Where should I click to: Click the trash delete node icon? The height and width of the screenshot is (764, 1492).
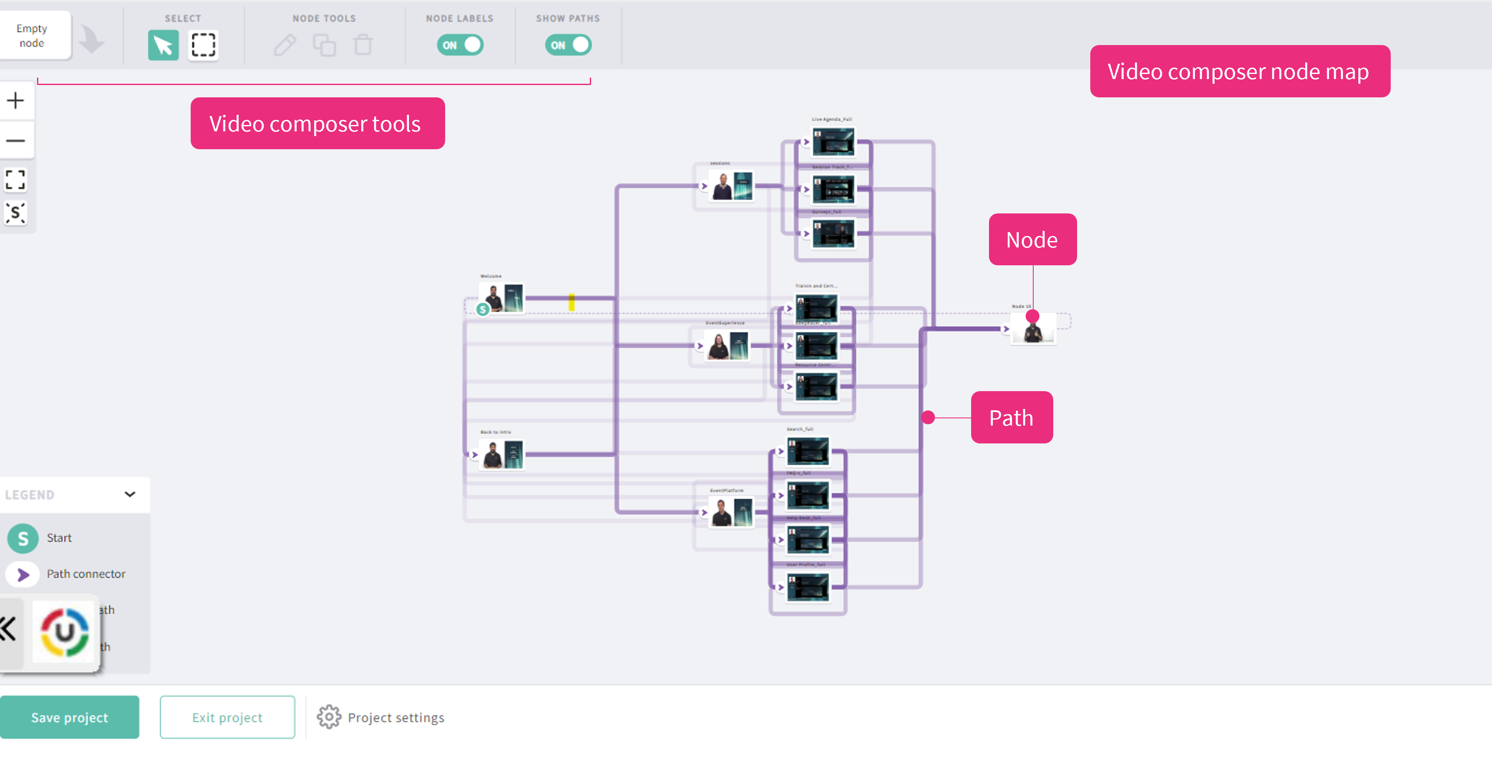click(363, 45)
